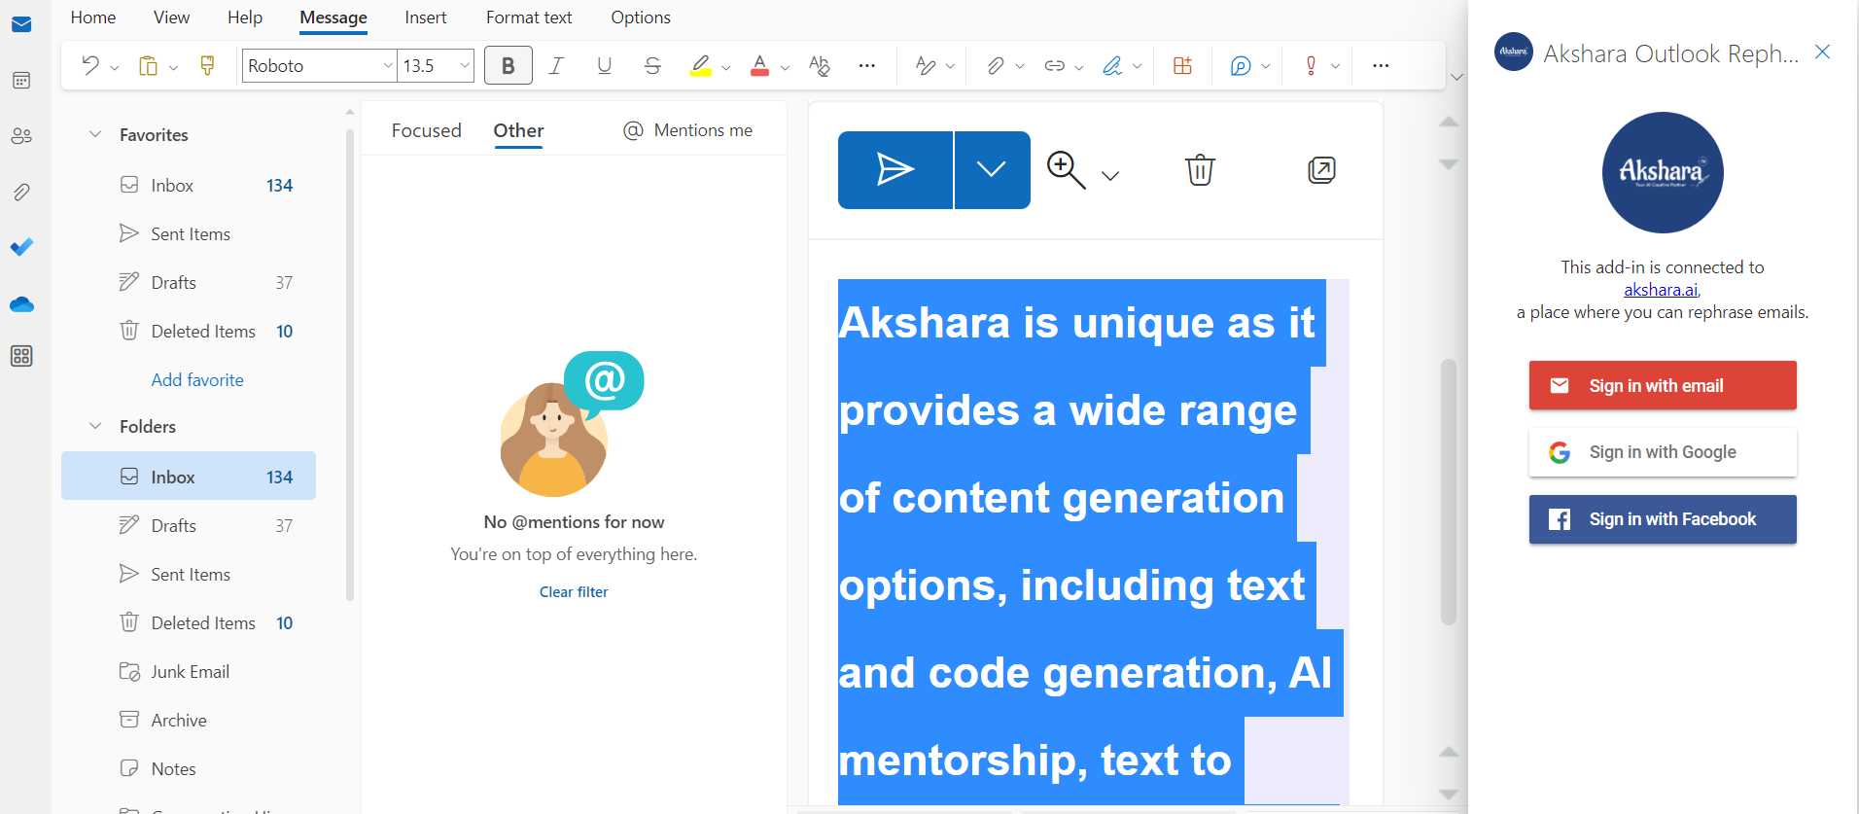The image size is (1859, 814).
Task: Open the akshara.ai link
Action: [1660, 290]
